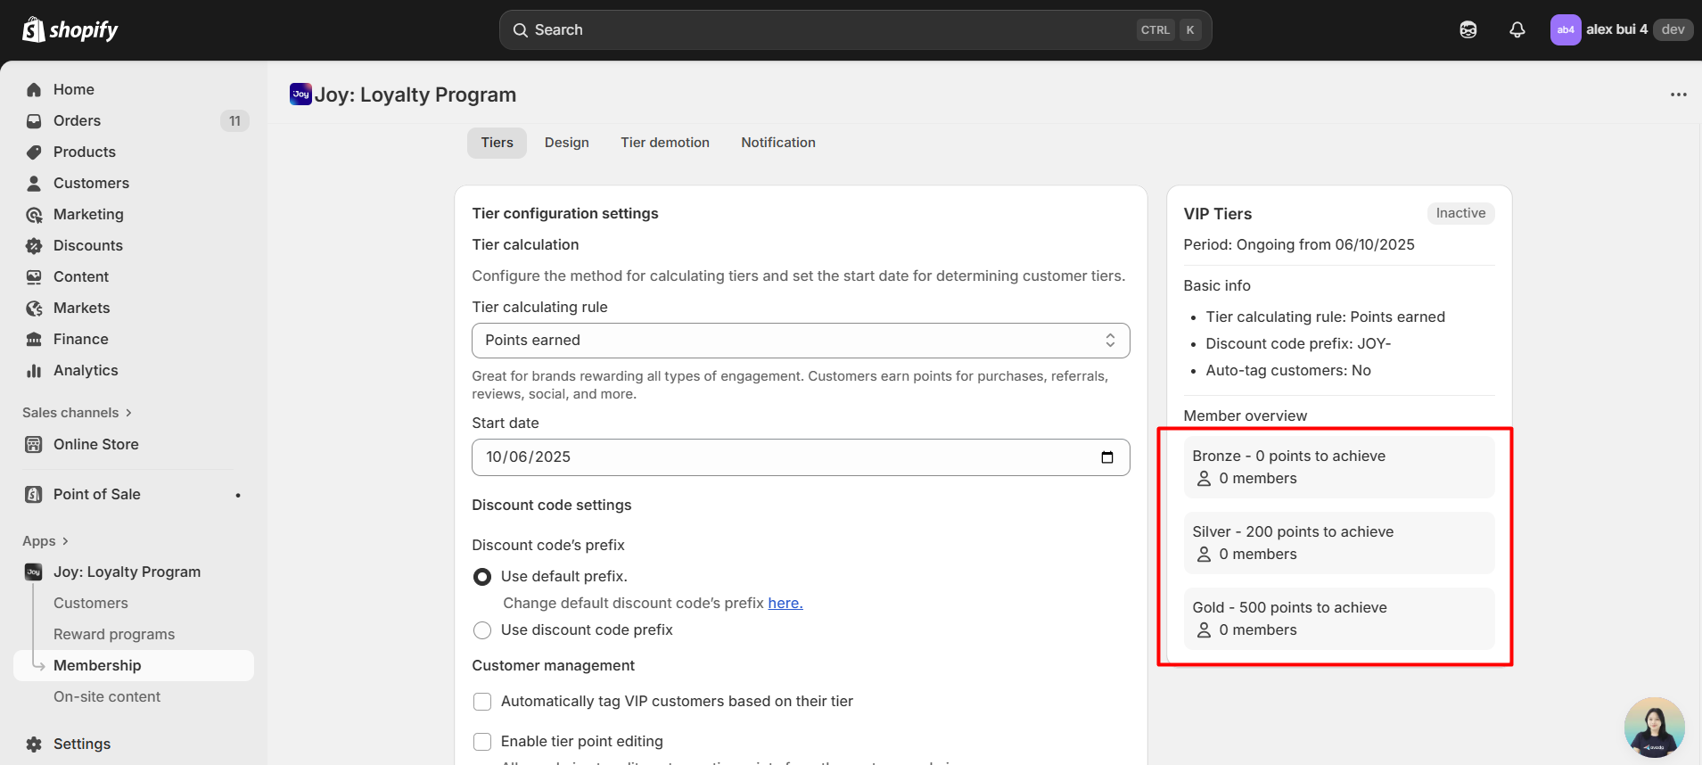Switch to the Tier demotion tab
This screenshot has height=765, width=1702.
point(664,143)
